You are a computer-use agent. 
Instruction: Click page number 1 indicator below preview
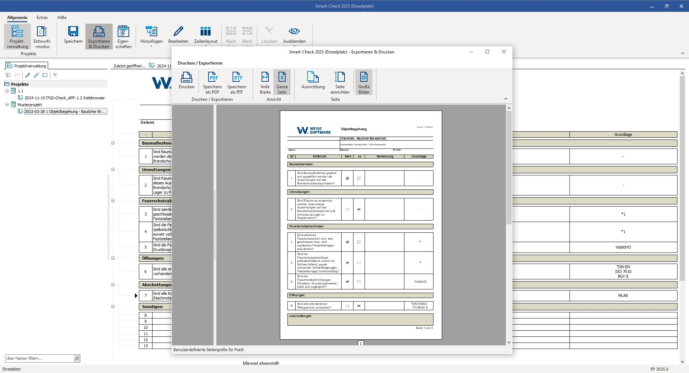pos(361,343)
